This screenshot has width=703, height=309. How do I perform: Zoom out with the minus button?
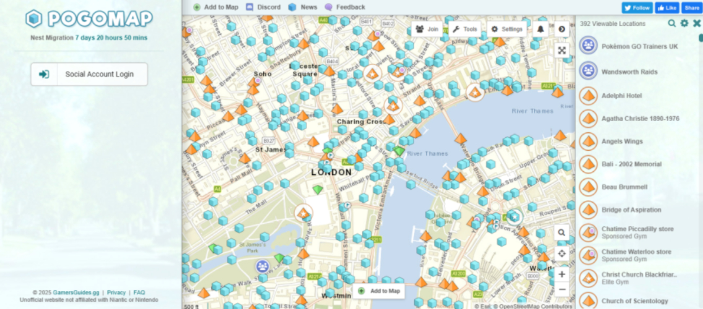562,289
